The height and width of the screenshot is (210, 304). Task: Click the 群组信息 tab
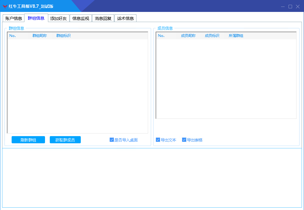[x=36, y=18]
